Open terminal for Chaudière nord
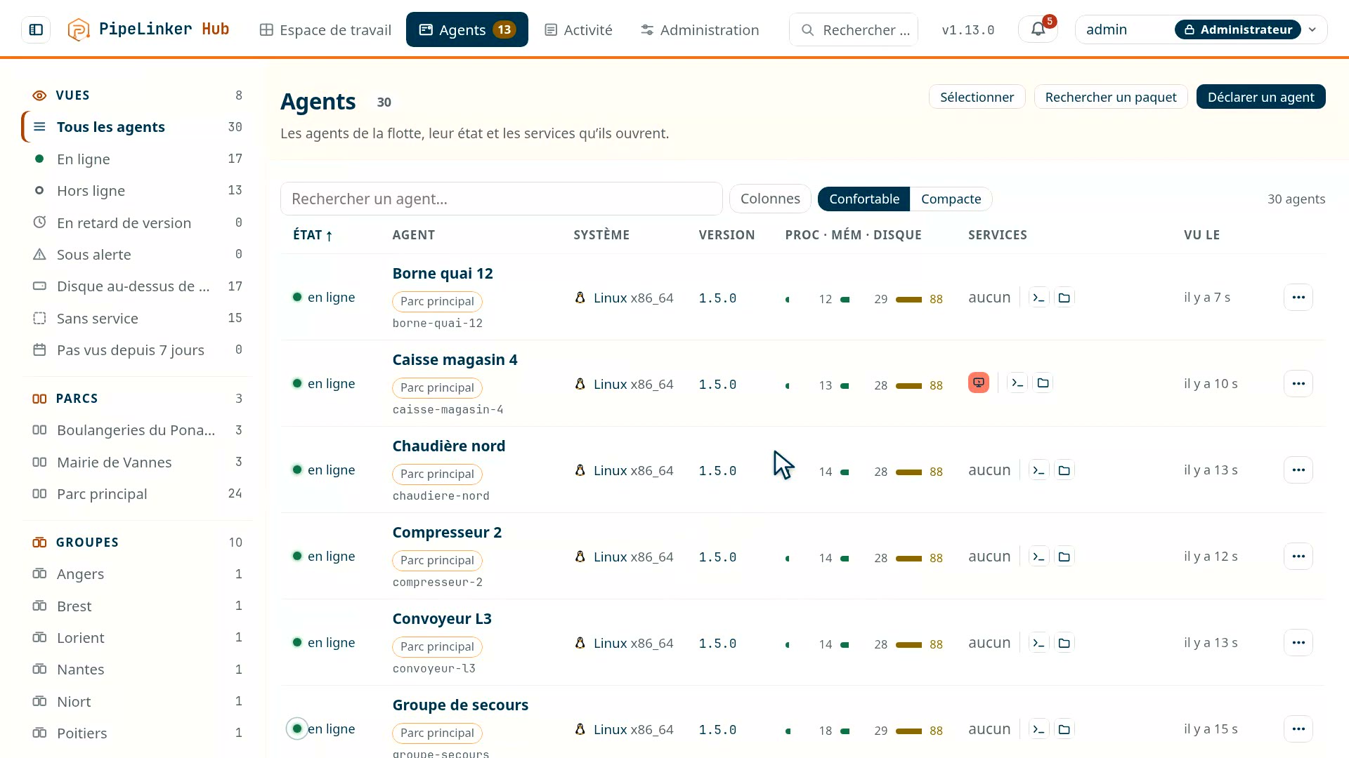The width and height of the screenshot is (1349, 758). point(1039,470)
